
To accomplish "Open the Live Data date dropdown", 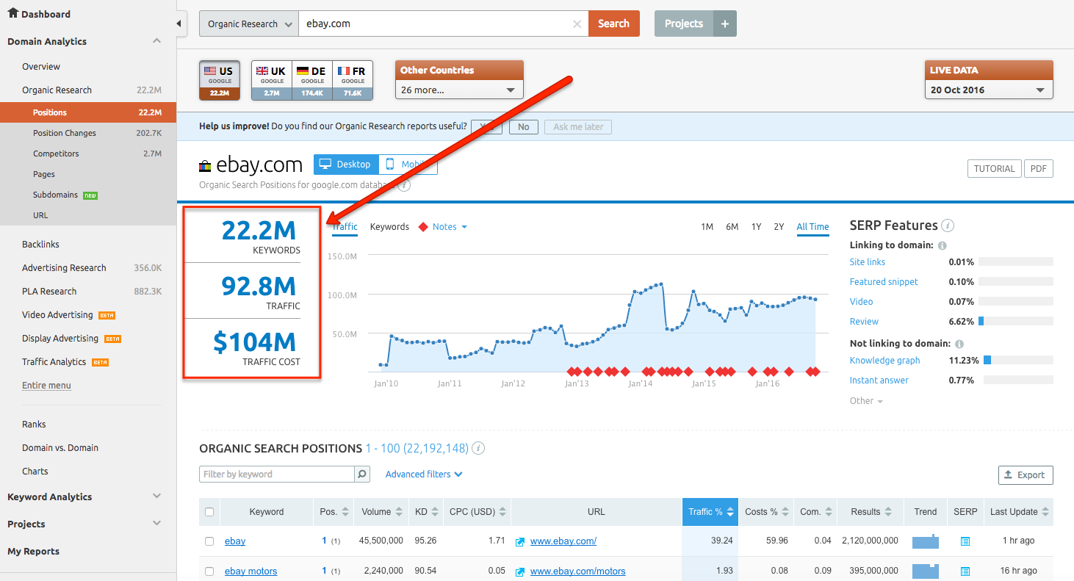I will [x=989, y=90].
